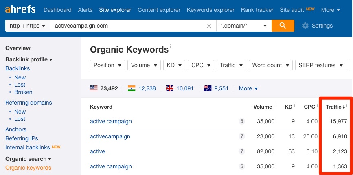Open New under Referring domains

pyautogui.click(x=20, y=112)
